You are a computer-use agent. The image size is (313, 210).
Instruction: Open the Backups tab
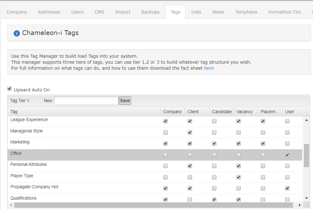pyautogui.click(x=151, y=12)
